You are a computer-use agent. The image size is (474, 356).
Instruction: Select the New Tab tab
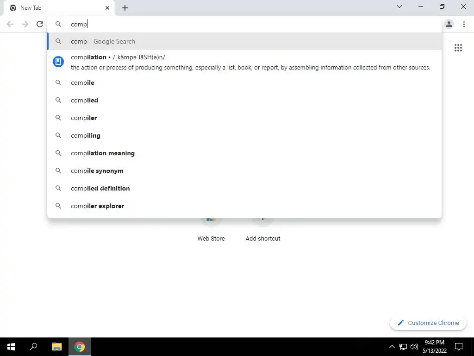click(x=59, y=8)
